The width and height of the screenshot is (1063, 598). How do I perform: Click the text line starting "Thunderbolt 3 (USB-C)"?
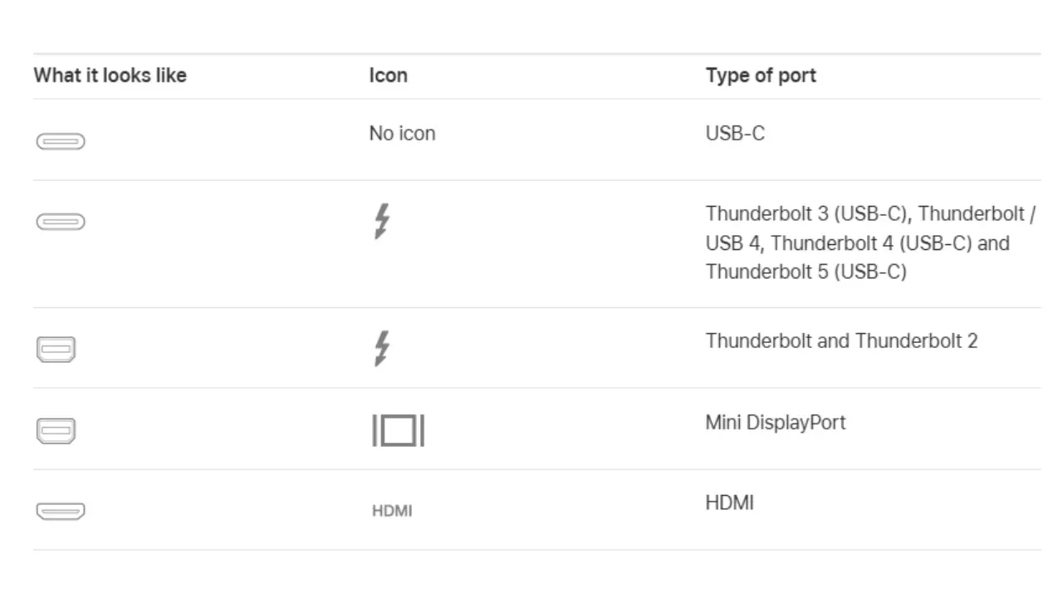[x=870, y=214]
